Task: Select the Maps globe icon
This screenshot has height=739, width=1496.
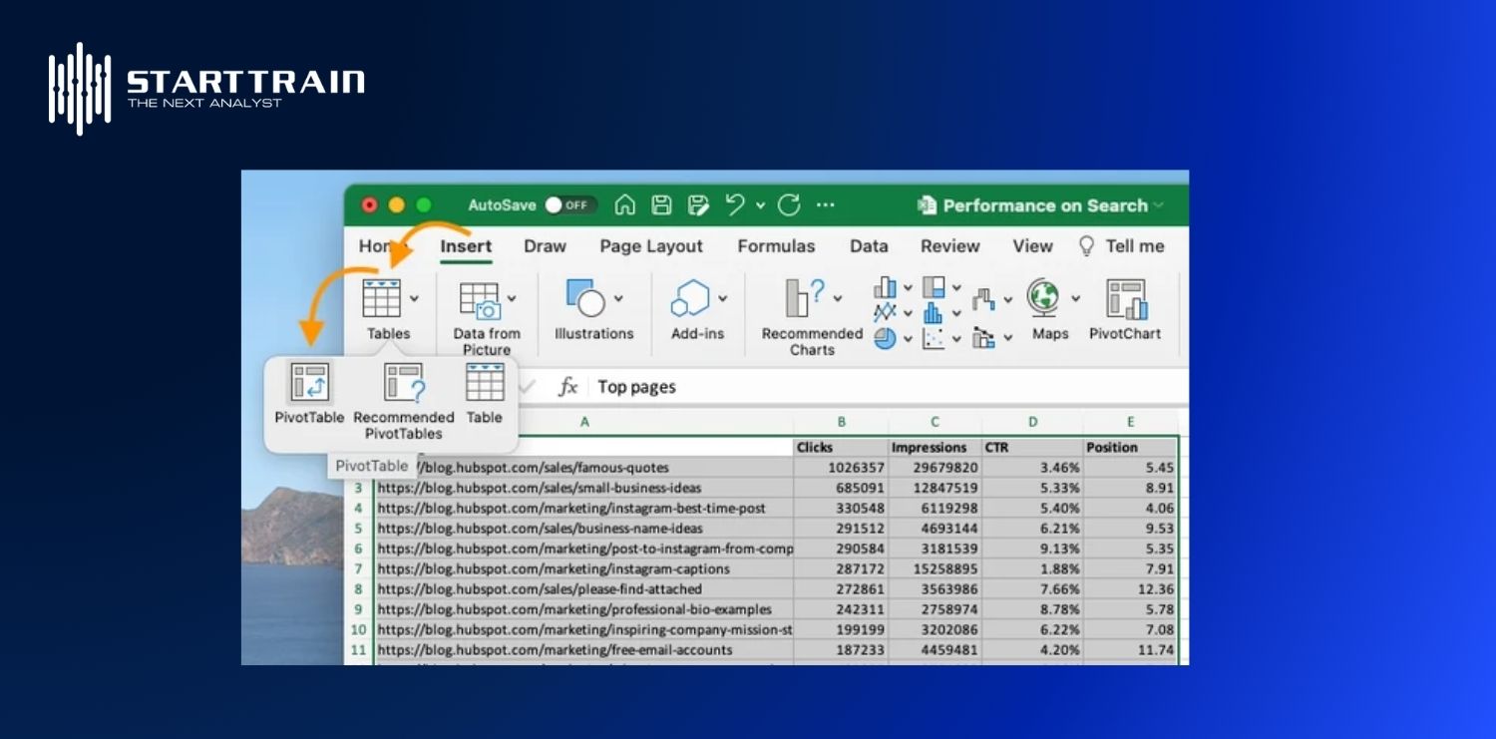Action: tap(1041, 299)
